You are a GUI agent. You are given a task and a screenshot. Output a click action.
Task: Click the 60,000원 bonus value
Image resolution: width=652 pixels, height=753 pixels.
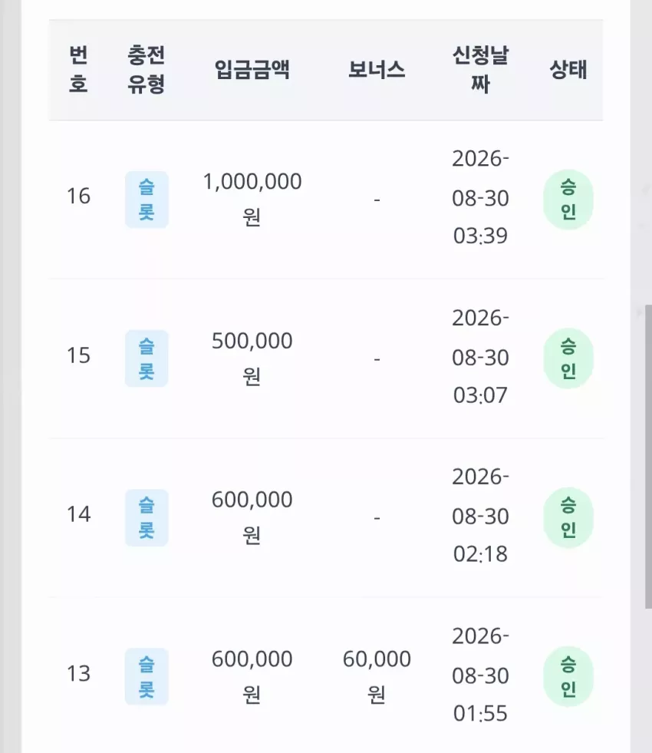(x=377, y=677)
